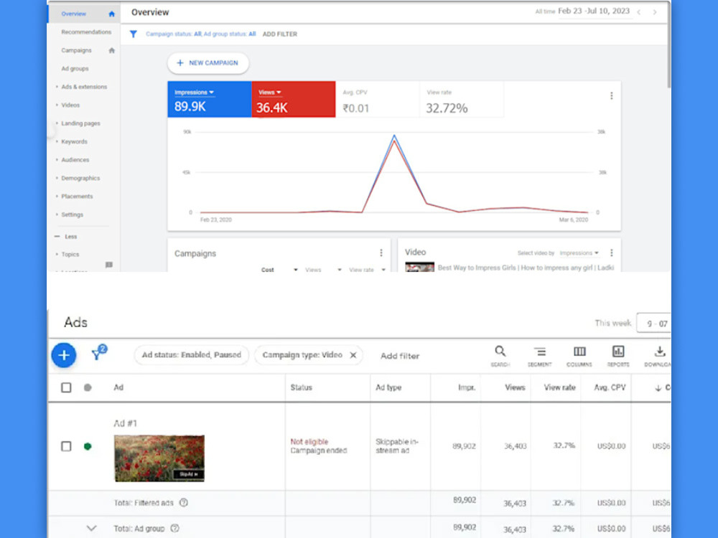718x538 pixels.
Task: Open Recommendations in the sidebar
Action: [86, 32]
